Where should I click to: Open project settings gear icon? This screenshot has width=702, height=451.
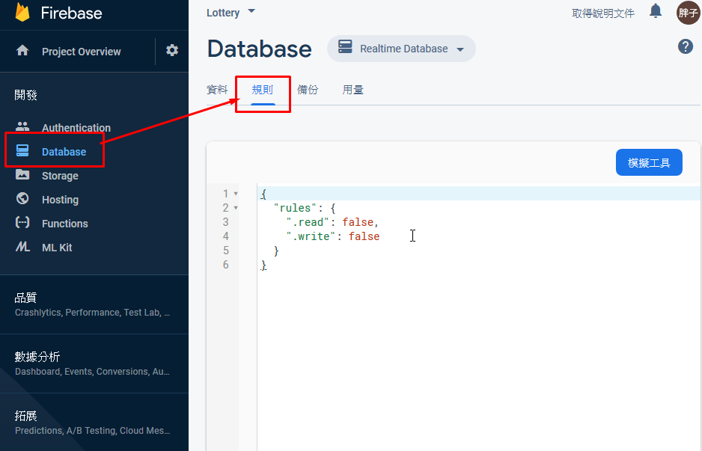point(172,50)
